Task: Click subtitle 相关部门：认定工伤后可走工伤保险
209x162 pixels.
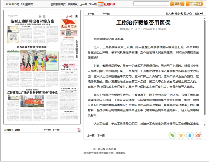Action: tap(143, 29)
